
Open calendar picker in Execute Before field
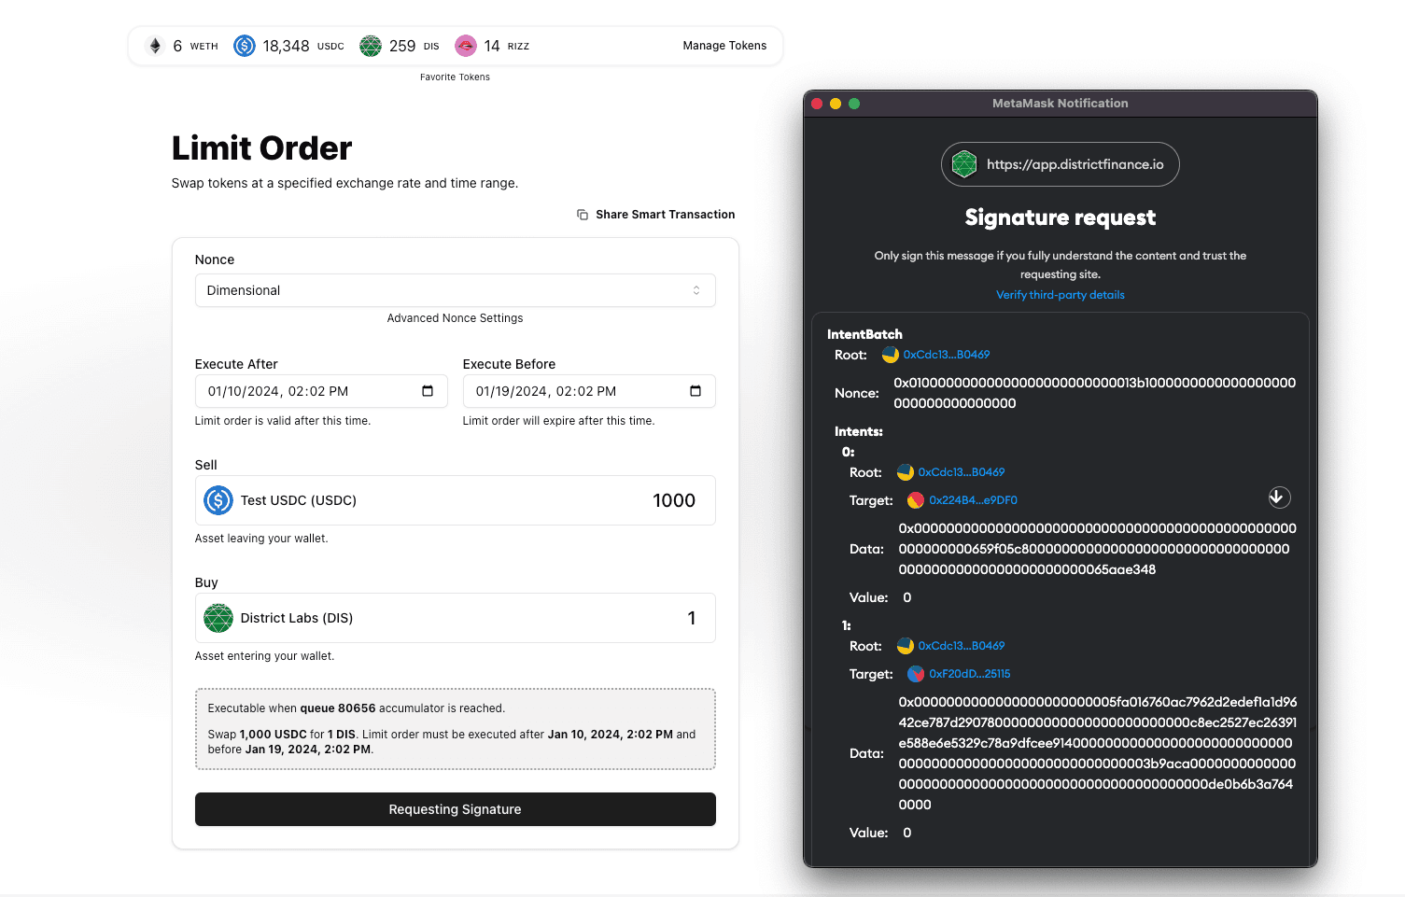click(x=695, y=391)
